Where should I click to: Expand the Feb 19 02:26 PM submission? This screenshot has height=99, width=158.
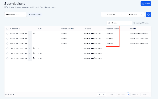click(30, 38)
